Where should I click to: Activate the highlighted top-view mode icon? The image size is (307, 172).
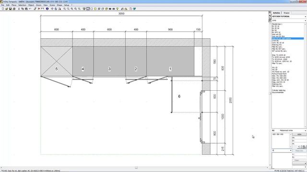point(88,9)
